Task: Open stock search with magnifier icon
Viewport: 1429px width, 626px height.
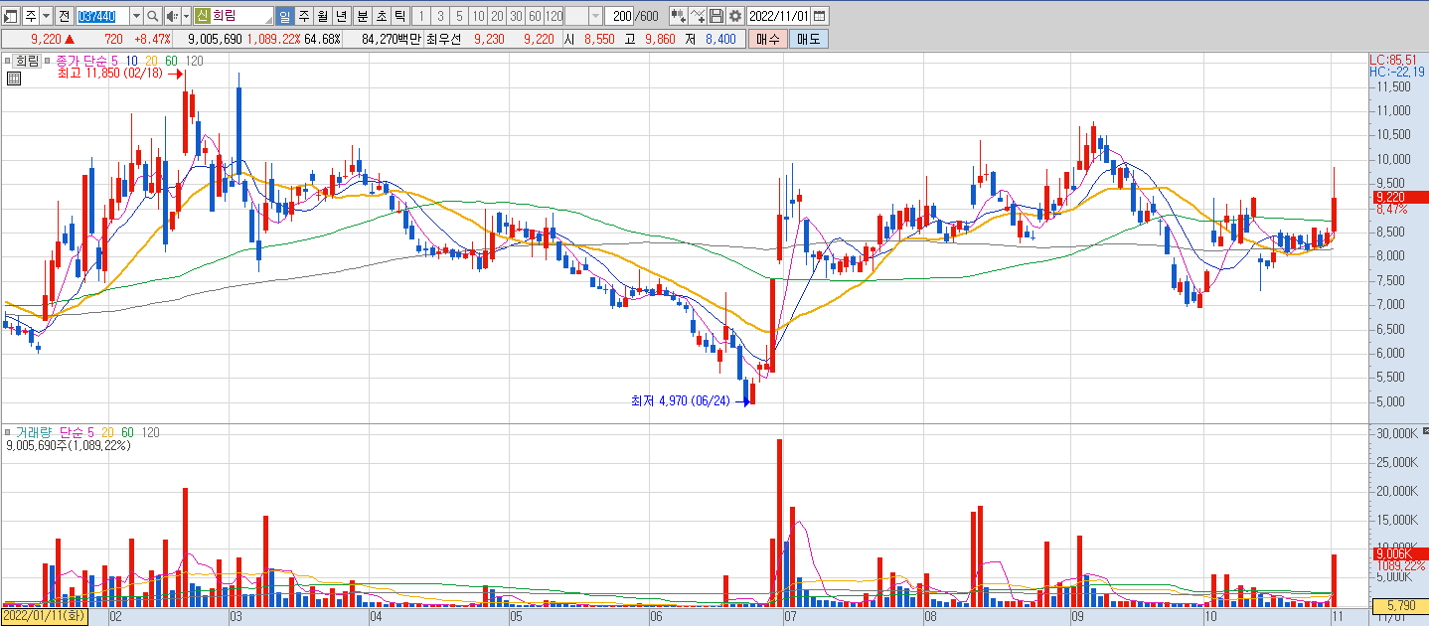Action: pyautogui.click(x=153, y=16)
